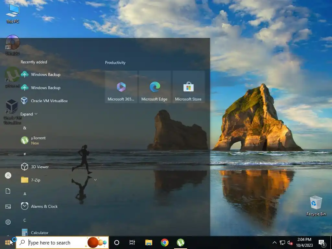This screenshot has height=249, width=332.
Task: Expand the 7-Zip folder chevron
Action: pos(95,180)
